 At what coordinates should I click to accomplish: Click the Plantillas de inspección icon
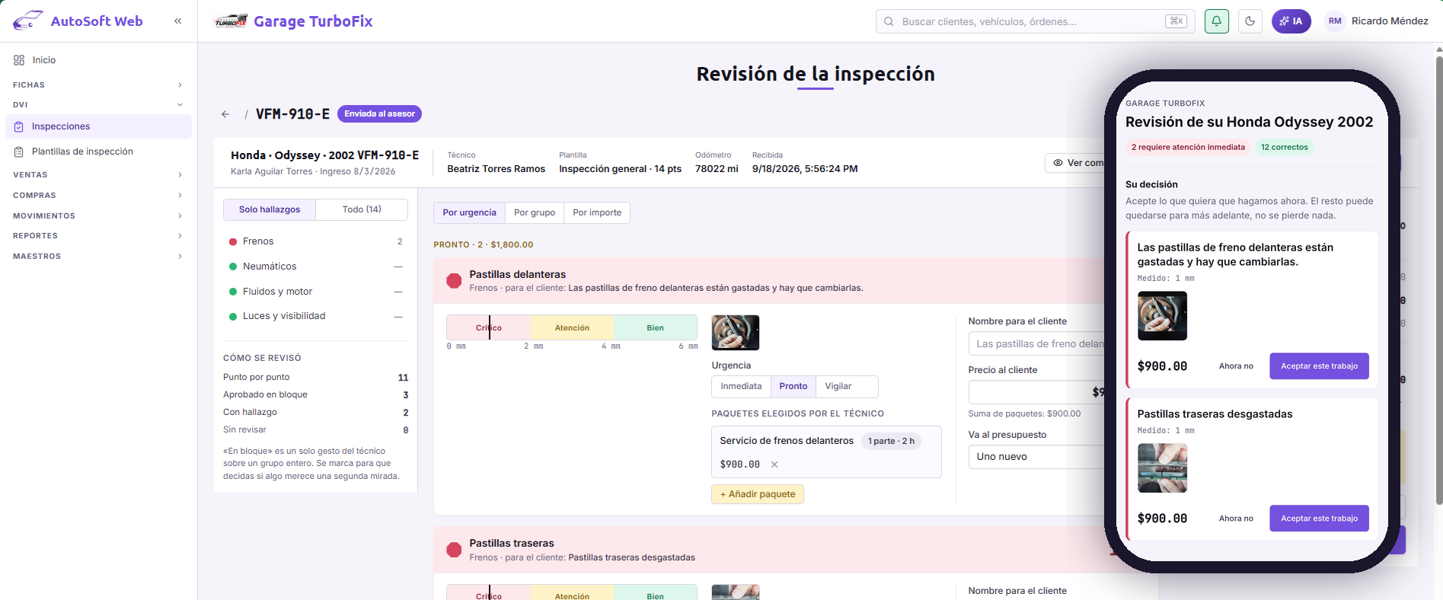(19, 152)
